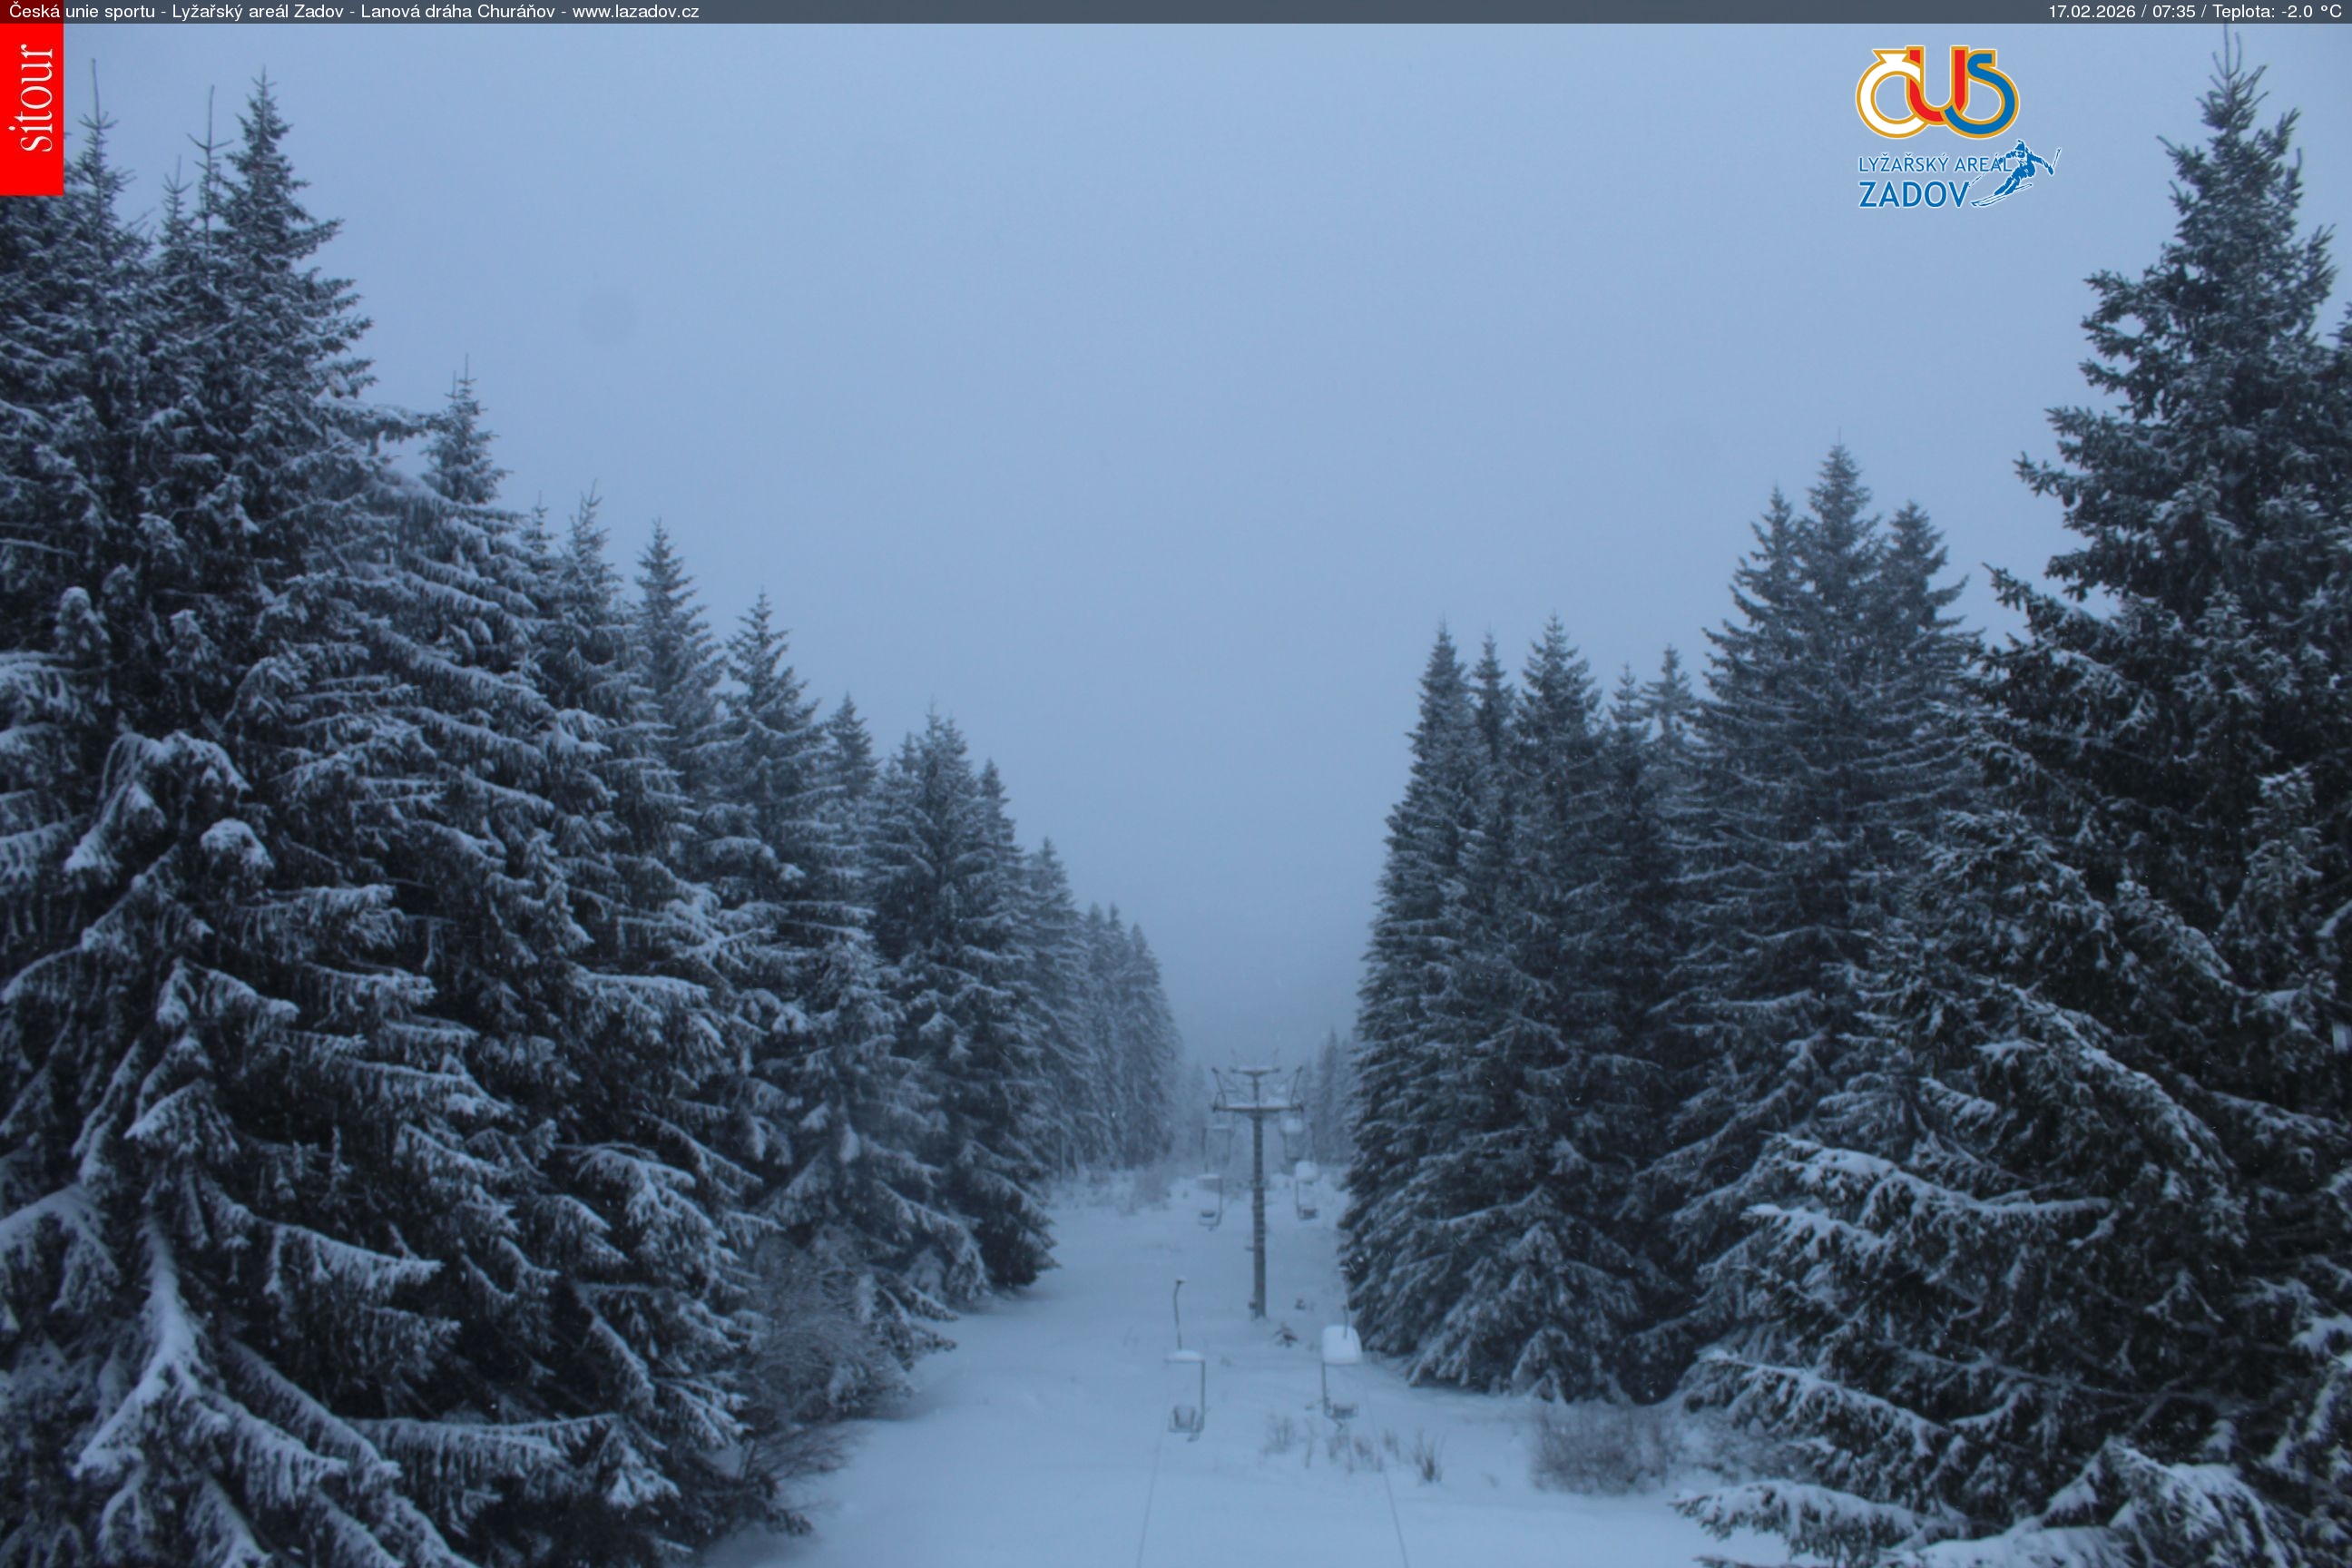Click the ČUS ring emblem logo
The width and height of the screenshot is (2352, 1568).
[1937, 93]
